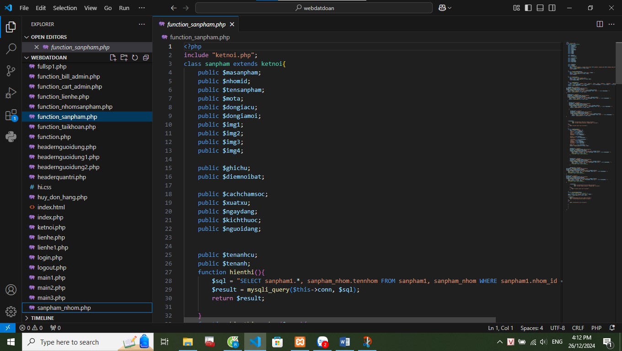Open the View menu
This screenshot has width=622, height=351.
(x=91, y=8)
